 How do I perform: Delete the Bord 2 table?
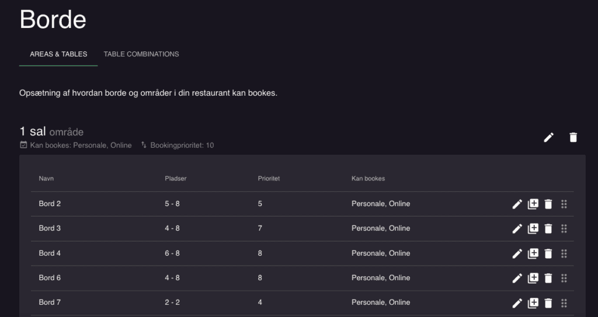point(548,204)
